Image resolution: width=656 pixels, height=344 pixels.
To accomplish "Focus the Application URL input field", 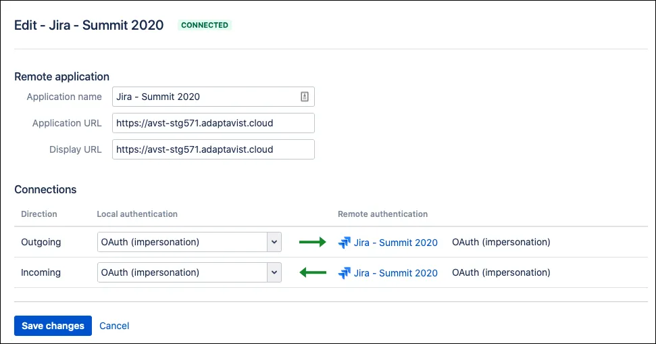I will 213,123.
